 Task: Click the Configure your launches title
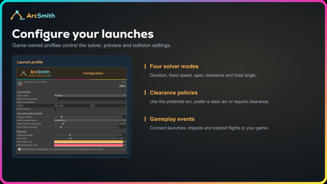pyautogui.click(x=83, y=34)
